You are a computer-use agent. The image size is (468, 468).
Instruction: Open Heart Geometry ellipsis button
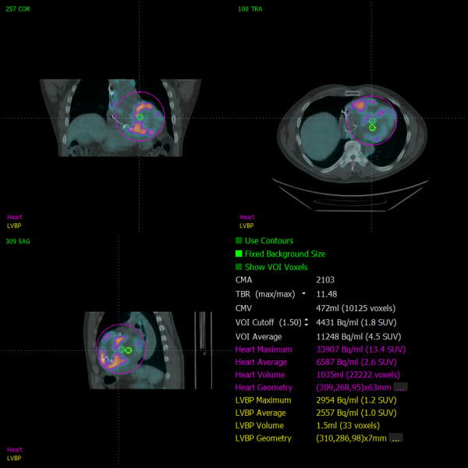click(x=400, y=387)
